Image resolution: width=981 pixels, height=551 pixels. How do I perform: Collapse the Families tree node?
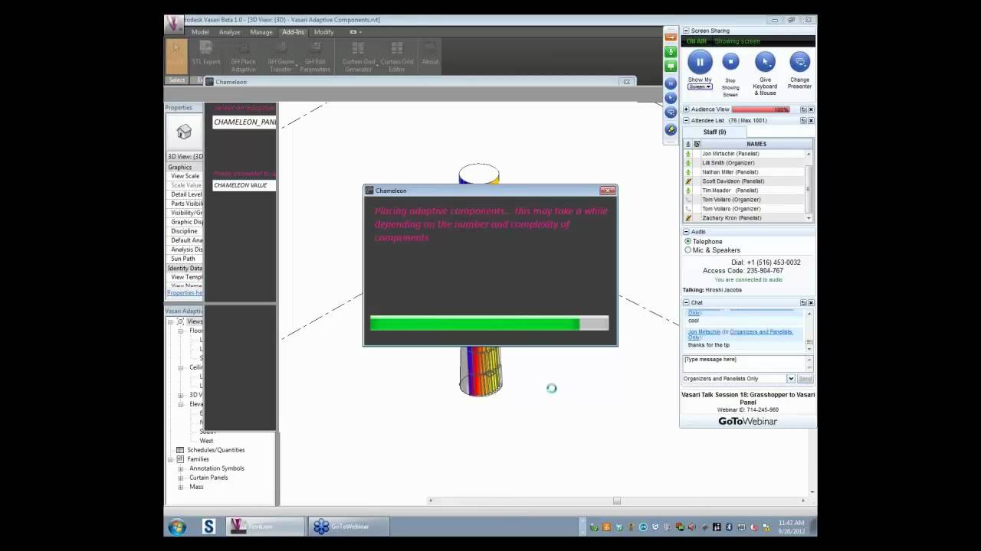pos(171,459)
